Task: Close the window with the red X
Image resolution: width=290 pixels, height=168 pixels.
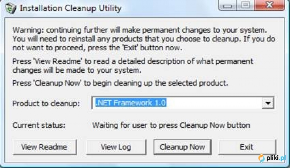Action: 269,5
